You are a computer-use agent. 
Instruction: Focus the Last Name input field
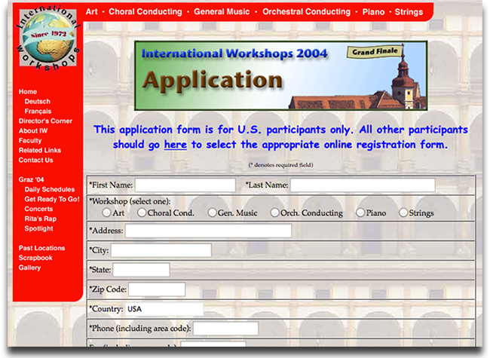(363, 185)
